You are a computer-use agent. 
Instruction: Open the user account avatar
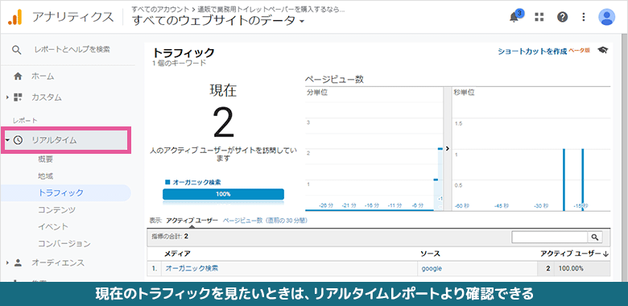[606, 17]
